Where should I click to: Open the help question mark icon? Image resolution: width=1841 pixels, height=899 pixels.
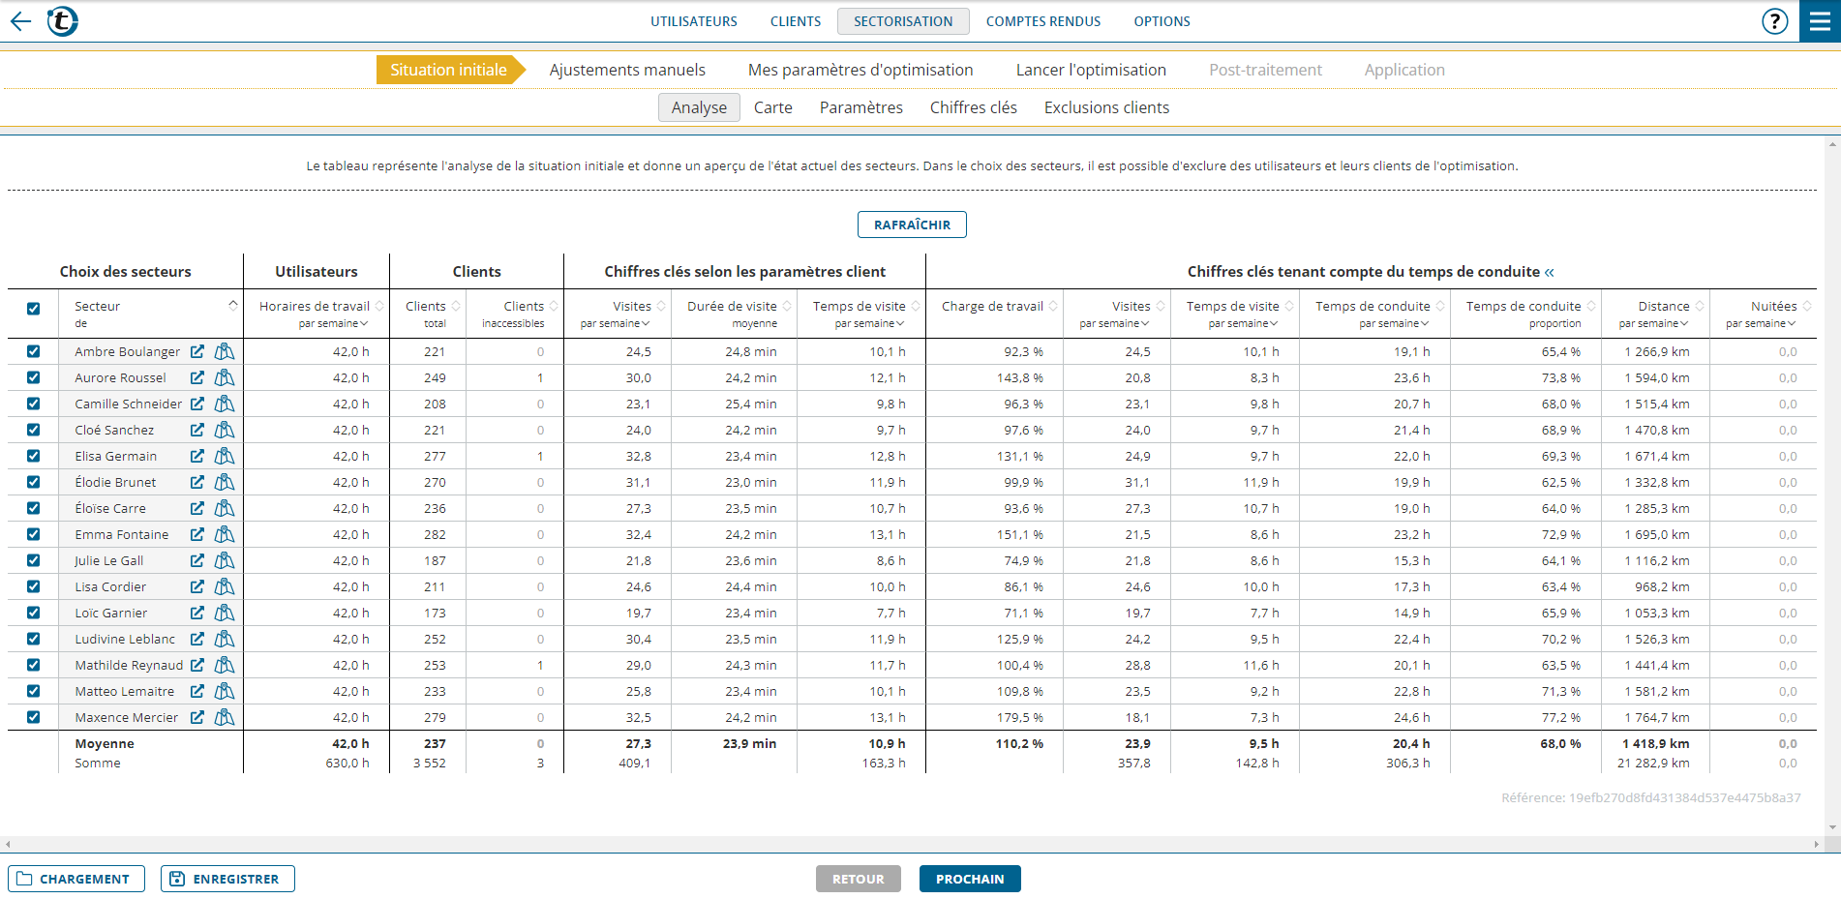(x=1774, y=21)
